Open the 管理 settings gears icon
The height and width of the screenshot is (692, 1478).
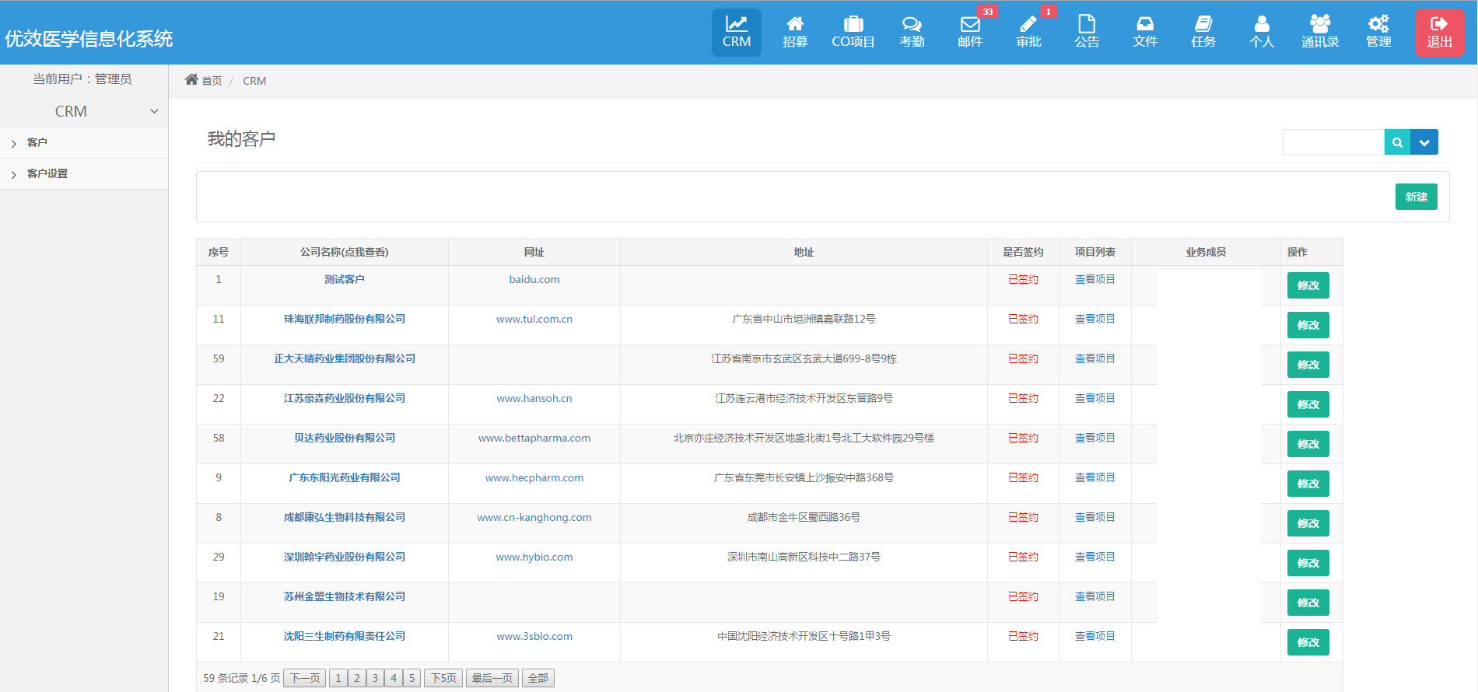(1378, 33)
